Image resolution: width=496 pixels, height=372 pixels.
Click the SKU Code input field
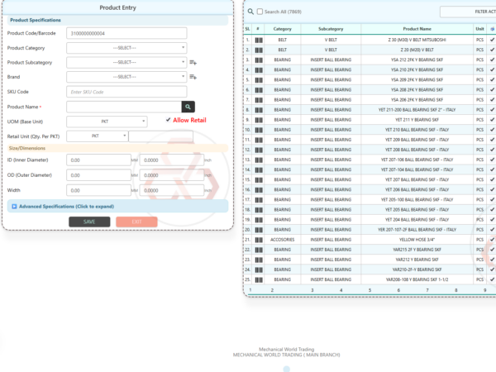click(x=126, y=92)
